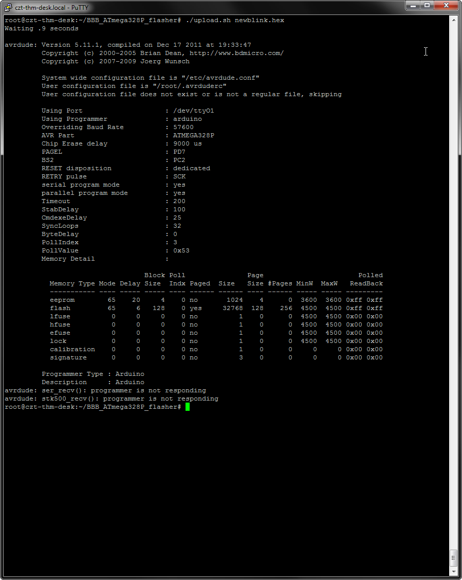Image resolution: width=462 pixels, height=580 pixels.
Task: Click the hfuse row name
Action: click(x=60, y=325)
